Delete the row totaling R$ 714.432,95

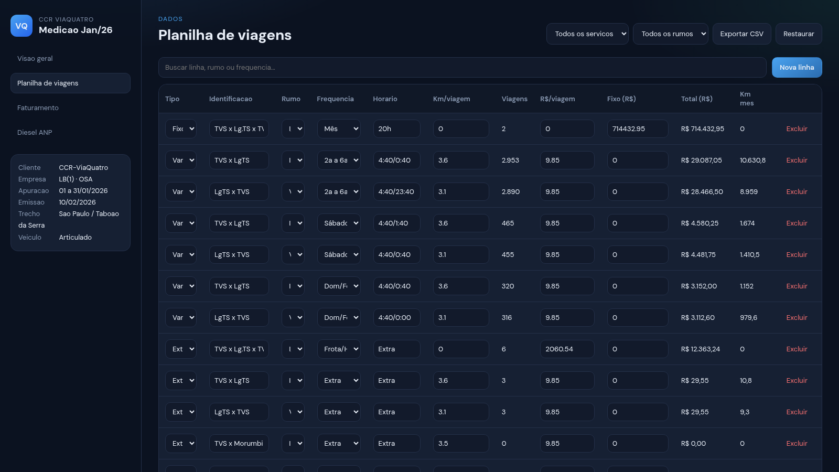[797, 128]
